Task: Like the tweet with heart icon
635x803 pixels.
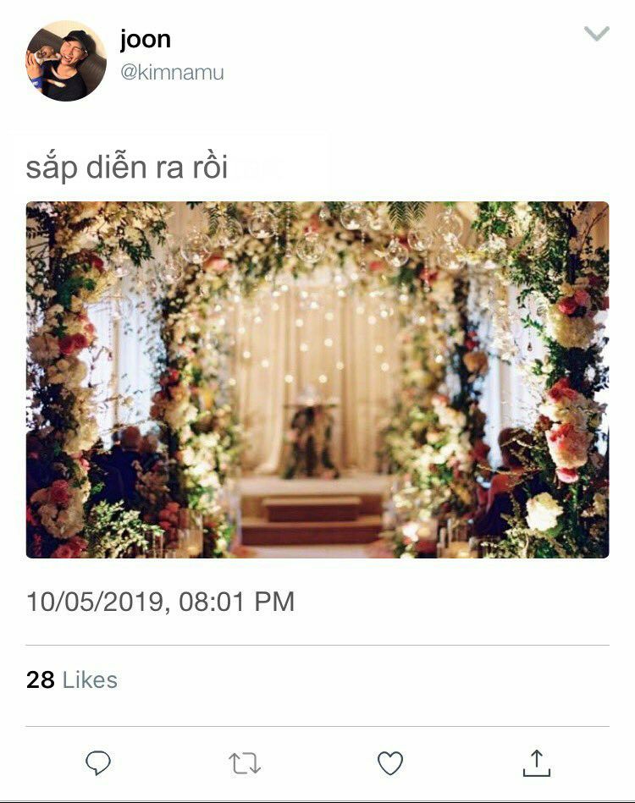Action: [390, 763]
